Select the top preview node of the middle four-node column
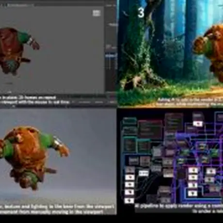 point(193,171)
